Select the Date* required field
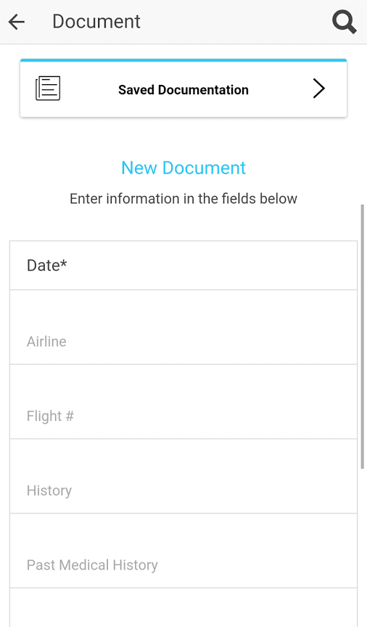Viewport: 367px width, 627px height. coord(183,266)
